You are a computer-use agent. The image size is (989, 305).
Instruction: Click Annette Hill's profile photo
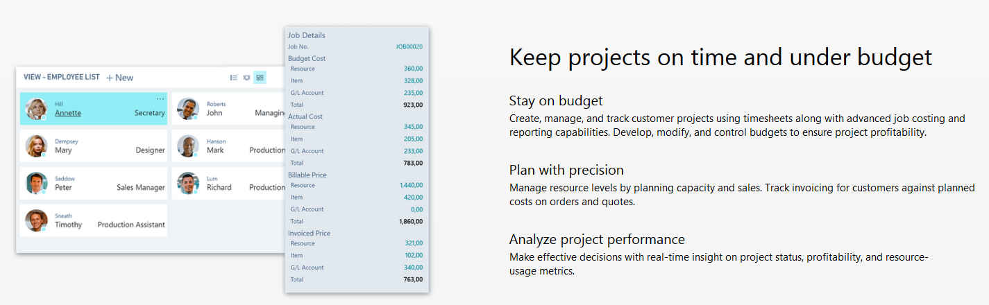click(x=36, y=109)
